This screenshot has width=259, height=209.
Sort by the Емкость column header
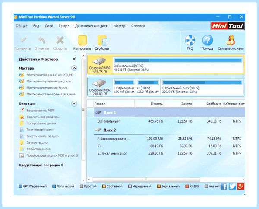[149, 104]
